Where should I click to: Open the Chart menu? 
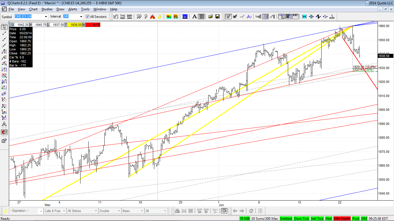[33, 9]
